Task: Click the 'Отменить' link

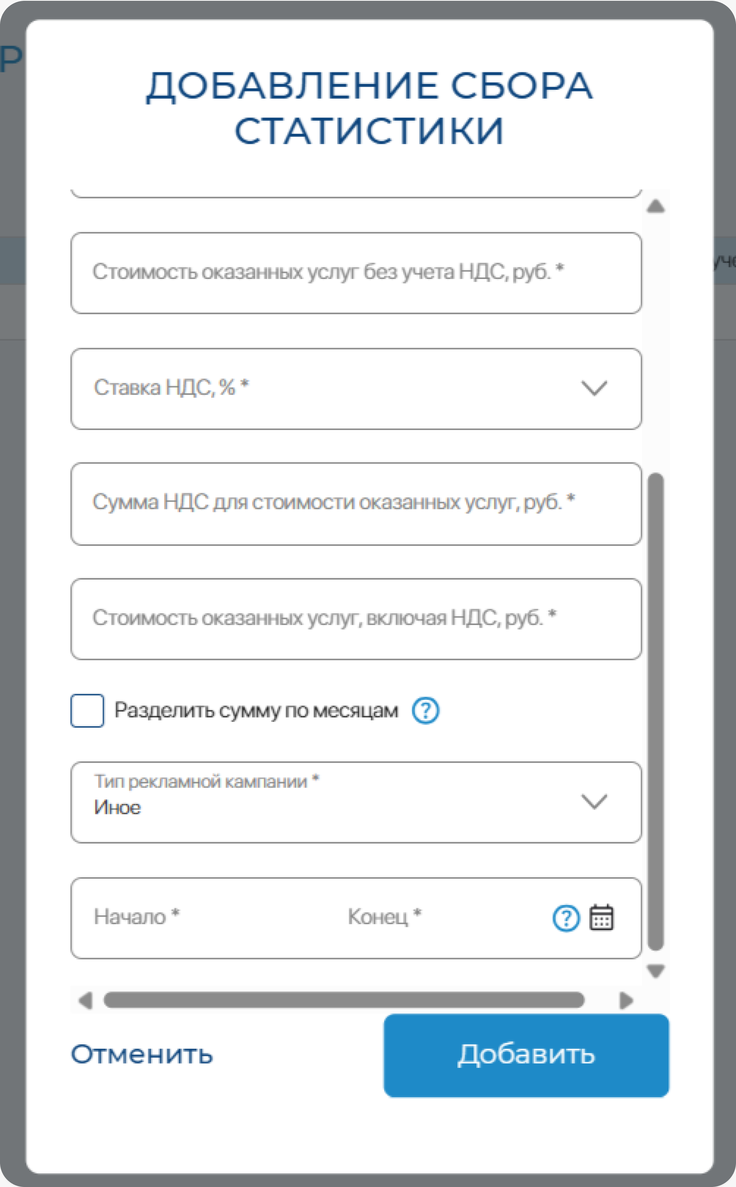Action: (x=142, y=1055)
